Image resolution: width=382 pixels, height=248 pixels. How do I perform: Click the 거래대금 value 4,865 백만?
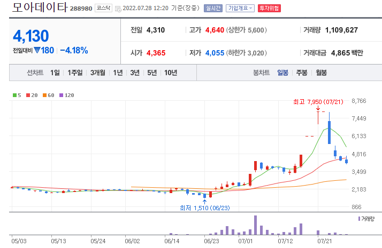pyautogui.click(x=347, y=53)
